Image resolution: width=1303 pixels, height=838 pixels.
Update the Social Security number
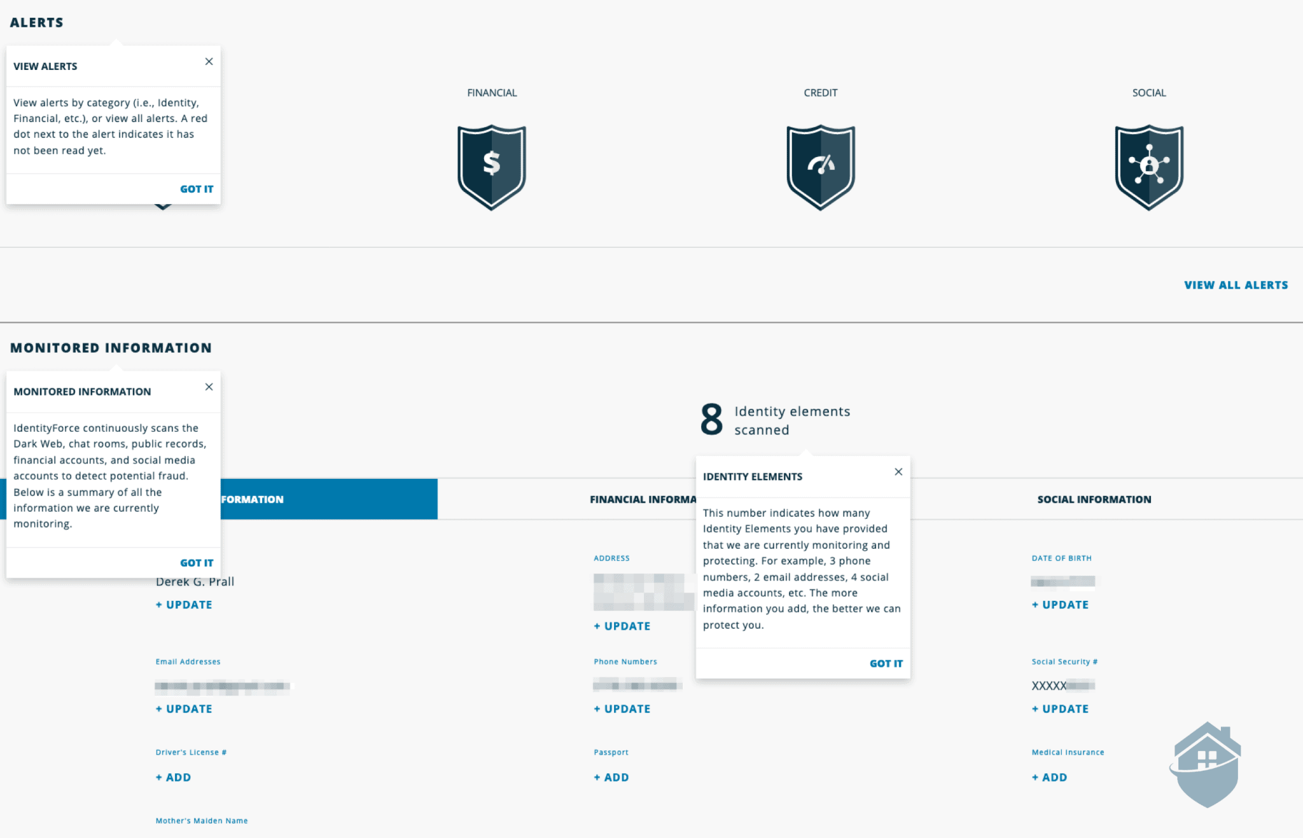click(x=1060, y=708)
